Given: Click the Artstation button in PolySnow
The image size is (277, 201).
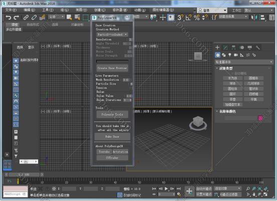Looking at the screenshot, I should pyautogui.click(x=120, y=151).
